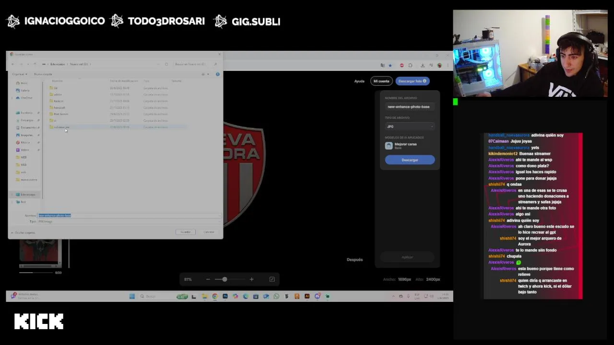The image size is (614, 345).
Task: Open Illustrator from the taskbar
Action: (x=307, y=296)
